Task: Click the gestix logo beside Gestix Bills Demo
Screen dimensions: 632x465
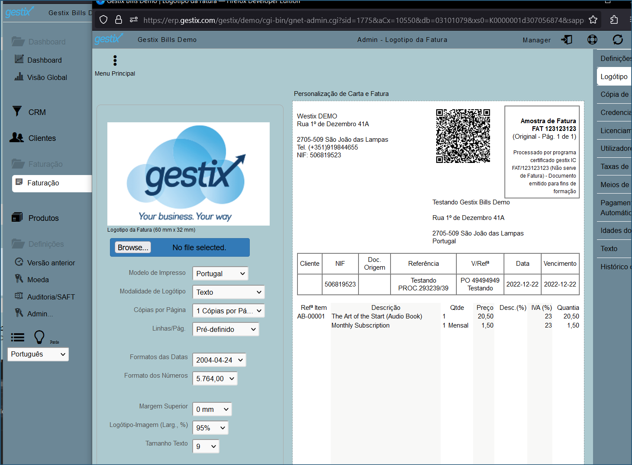Action: pyautogui.click(x=109, y=39)
